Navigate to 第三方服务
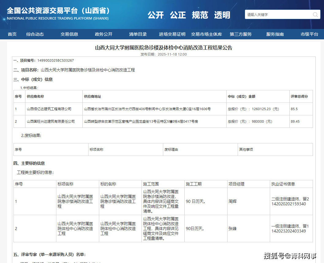 click(241, 34)
